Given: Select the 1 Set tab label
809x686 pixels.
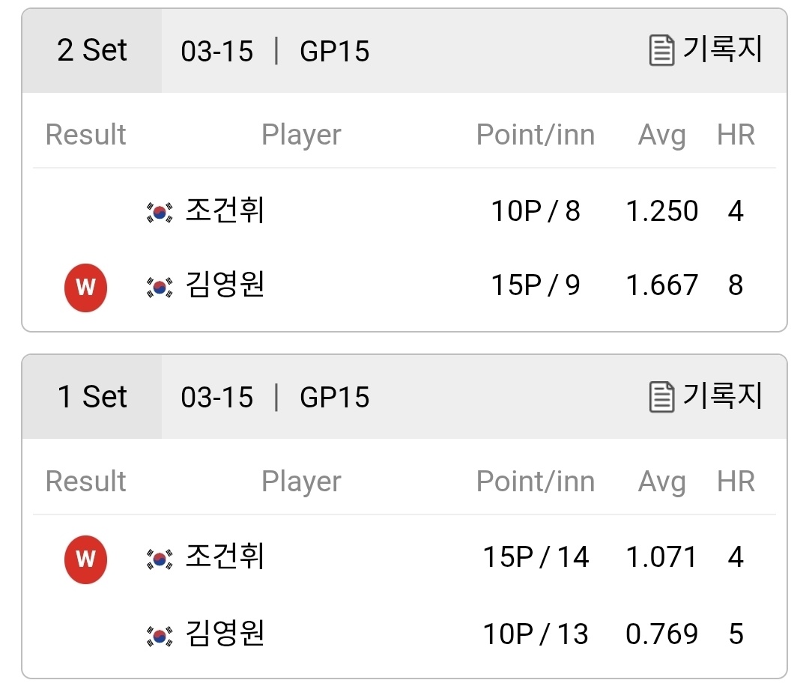Looking at the screenshot, I should pyautogui.click(x=92, y=397).
